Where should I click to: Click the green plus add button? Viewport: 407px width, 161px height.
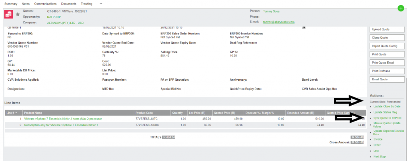[x=400, y=8]
